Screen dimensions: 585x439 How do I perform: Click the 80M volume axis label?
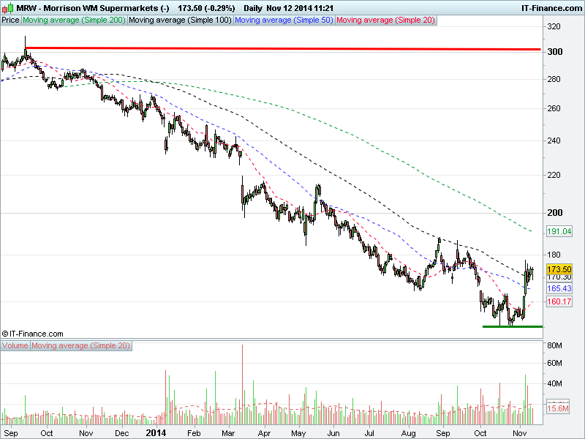point(555,345)
